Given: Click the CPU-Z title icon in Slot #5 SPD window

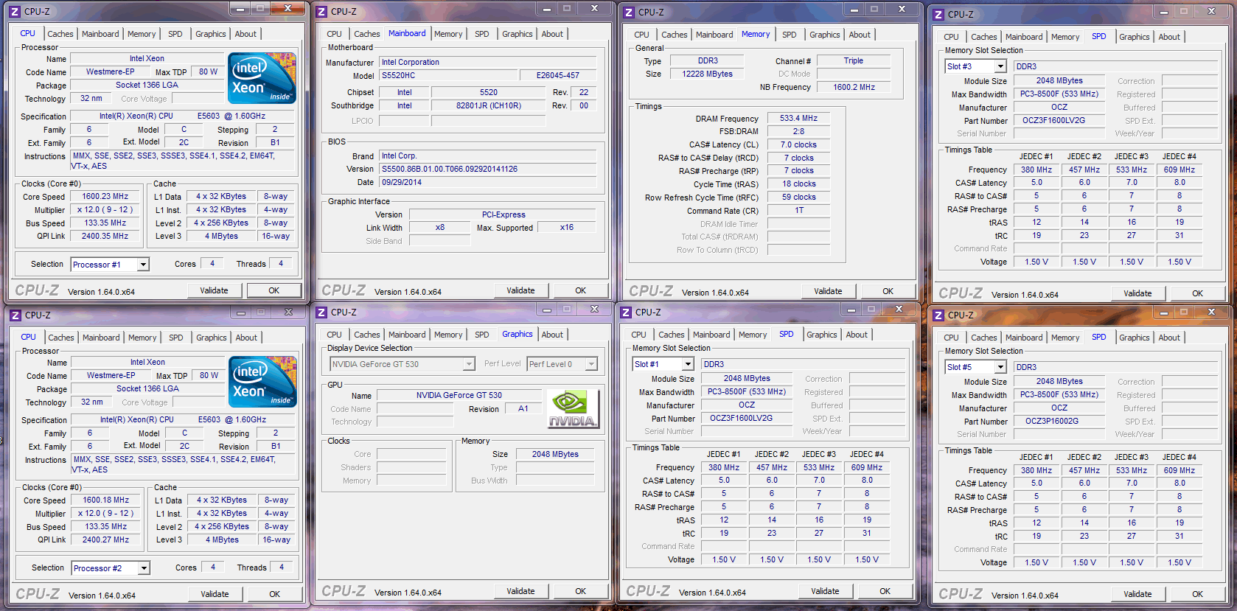Looking at the screenshot, I should click(938, 315).
